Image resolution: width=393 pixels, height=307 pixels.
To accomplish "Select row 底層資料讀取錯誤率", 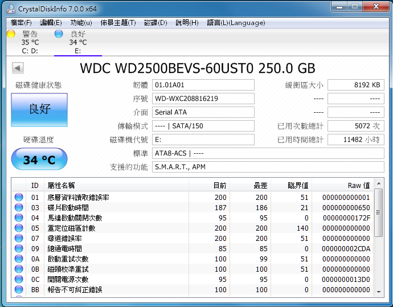I will tap(193, 197).
